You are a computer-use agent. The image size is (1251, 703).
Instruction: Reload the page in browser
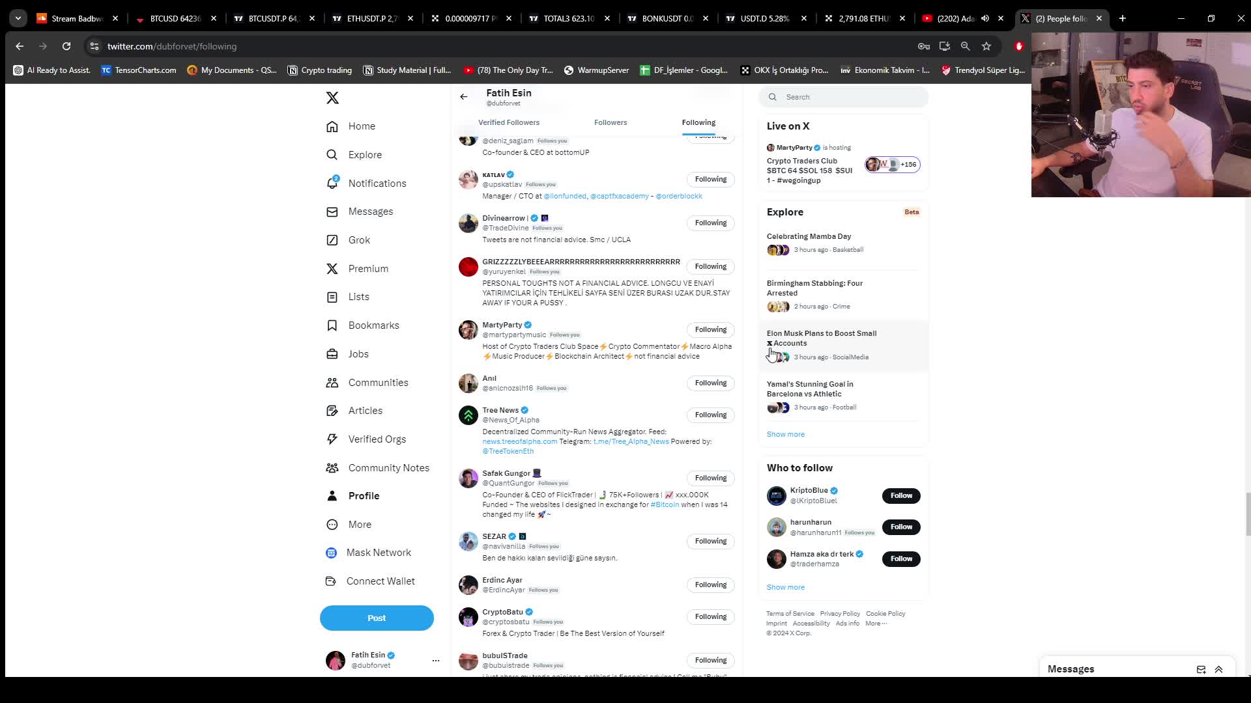click(66, 46)
